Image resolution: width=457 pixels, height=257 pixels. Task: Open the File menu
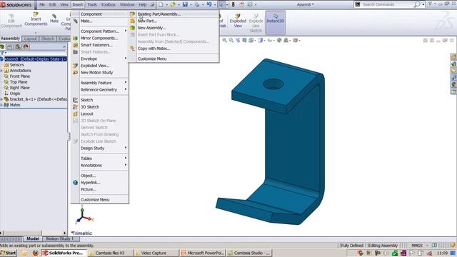(x=42, y=5)
